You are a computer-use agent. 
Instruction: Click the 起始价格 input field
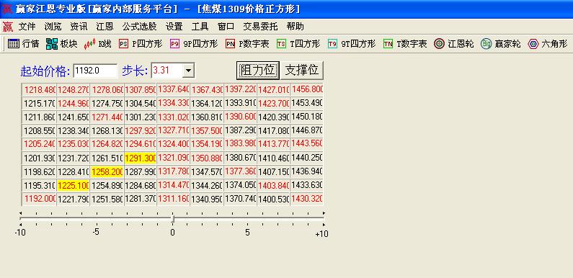point(95,71)
